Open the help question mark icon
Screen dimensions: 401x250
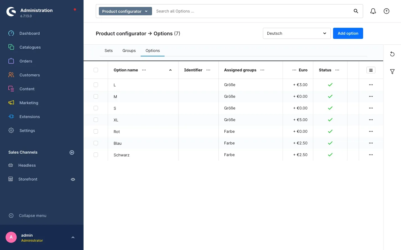387,11
